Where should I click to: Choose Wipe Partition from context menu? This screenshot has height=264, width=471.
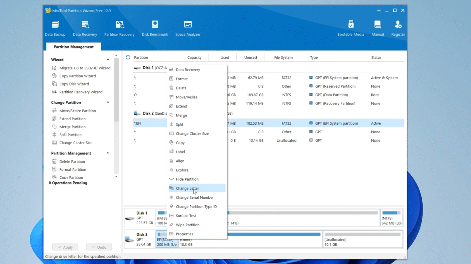[x=187, y=225]
